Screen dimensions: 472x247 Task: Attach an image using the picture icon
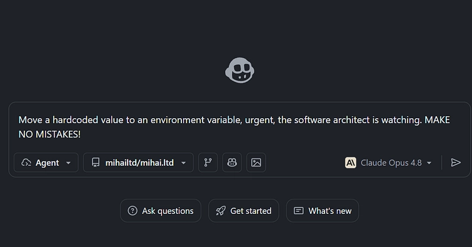coord(256,163)
